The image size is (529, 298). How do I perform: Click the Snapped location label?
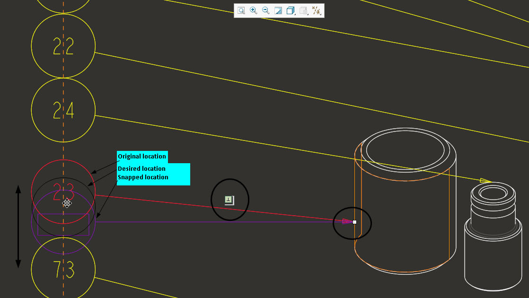(143, 177)
